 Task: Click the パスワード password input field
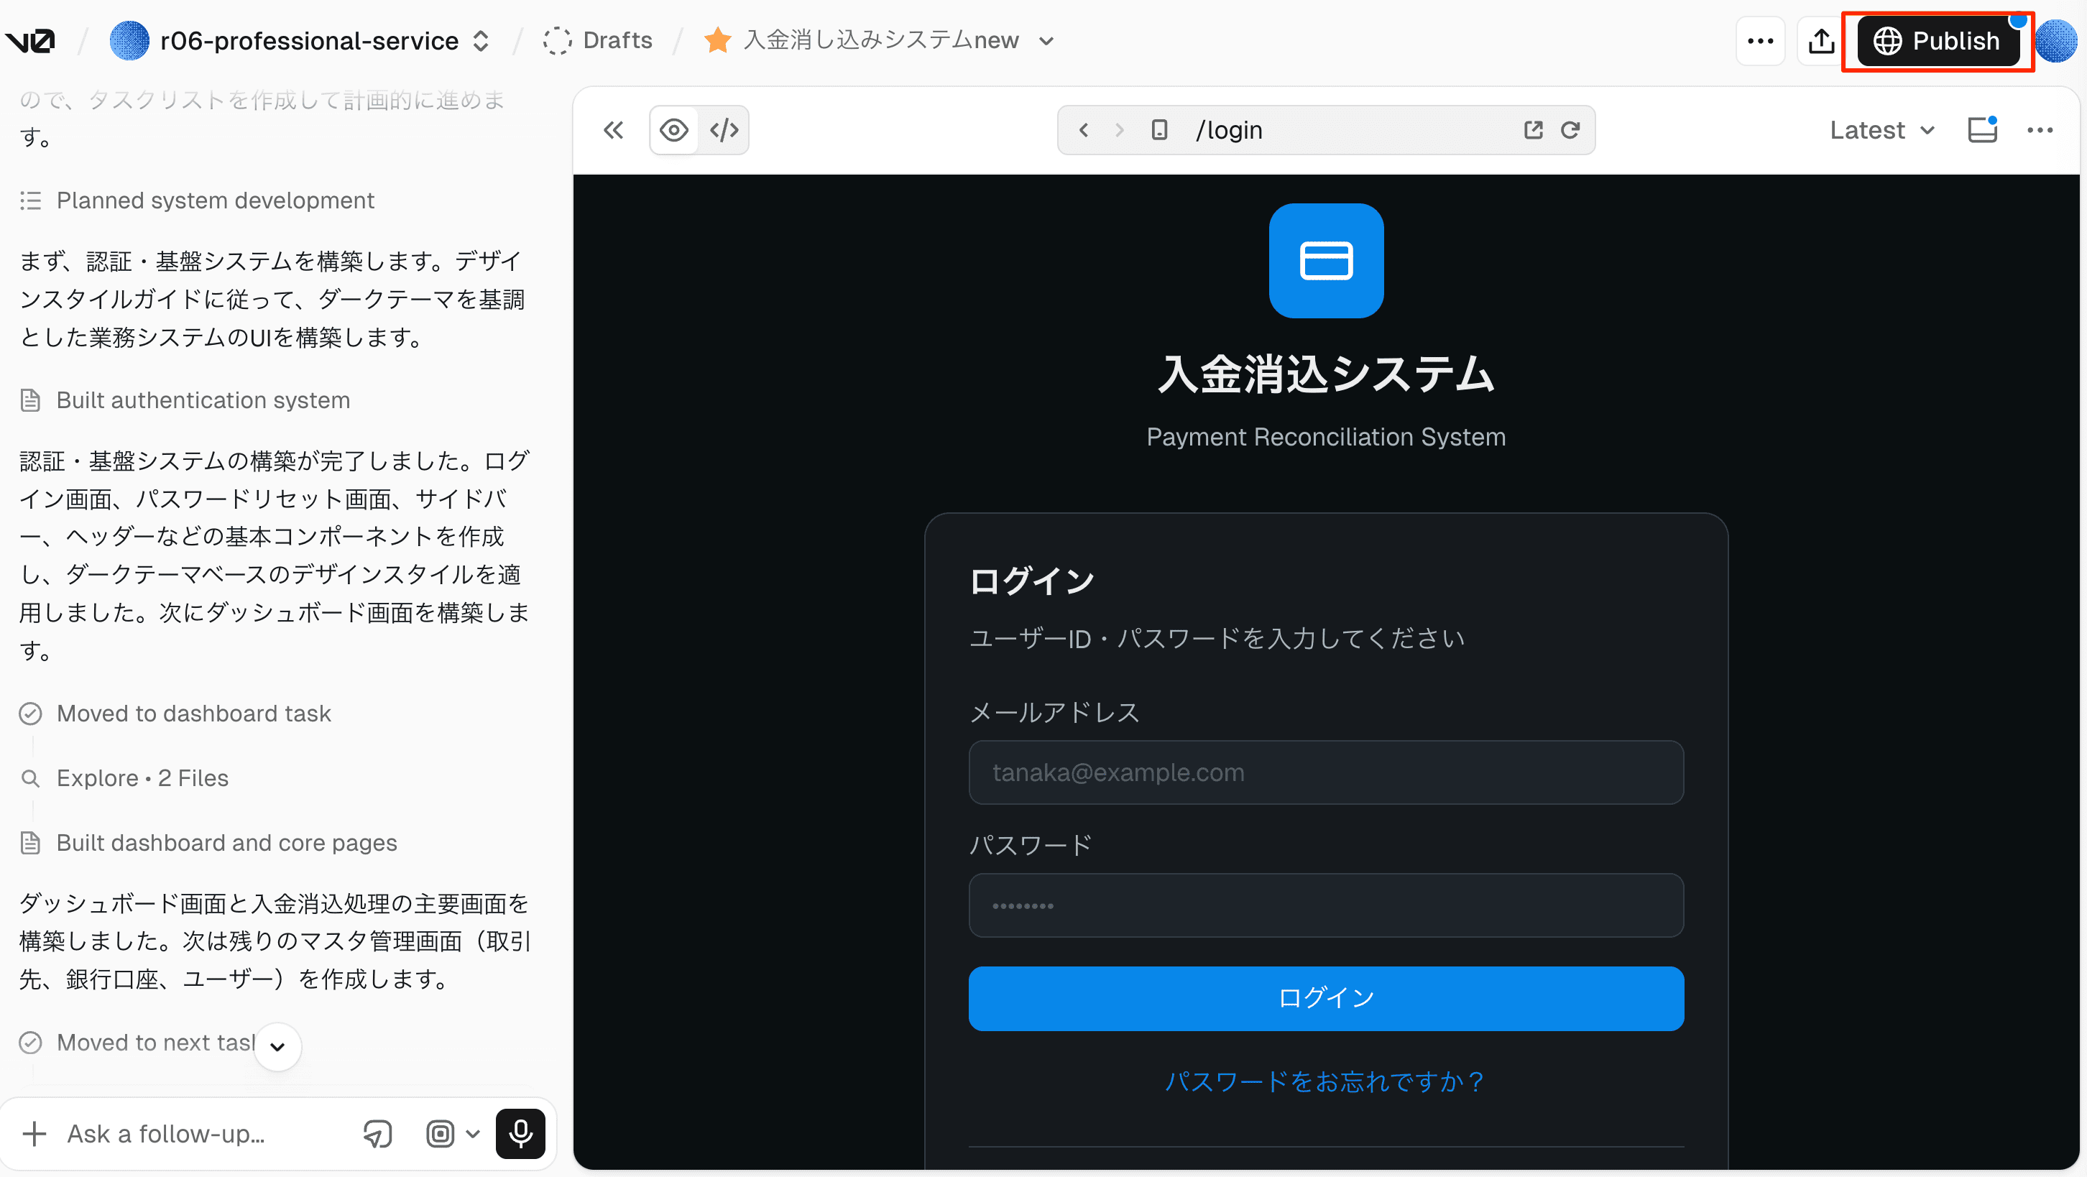(x=1326, y=905)
